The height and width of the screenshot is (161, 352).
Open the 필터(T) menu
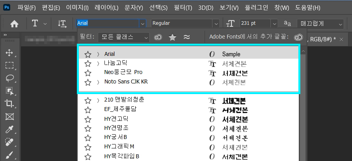click(183, 8)
